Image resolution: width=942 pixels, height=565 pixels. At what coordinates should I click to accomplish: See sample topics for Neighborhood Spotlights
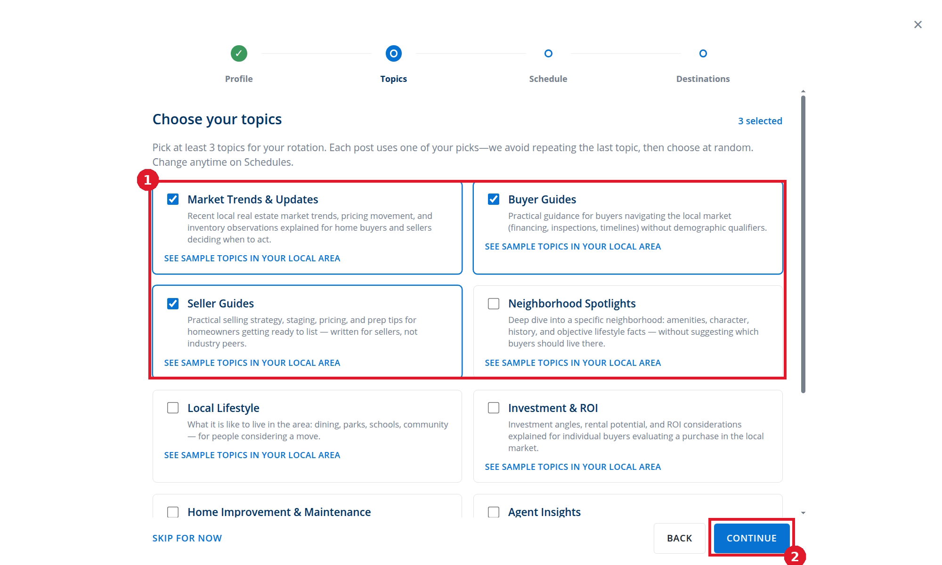573,363
